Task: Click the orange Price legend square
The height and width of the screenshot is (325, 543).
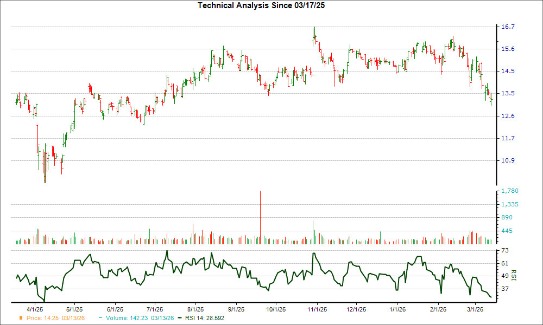Action: [22, 318]
